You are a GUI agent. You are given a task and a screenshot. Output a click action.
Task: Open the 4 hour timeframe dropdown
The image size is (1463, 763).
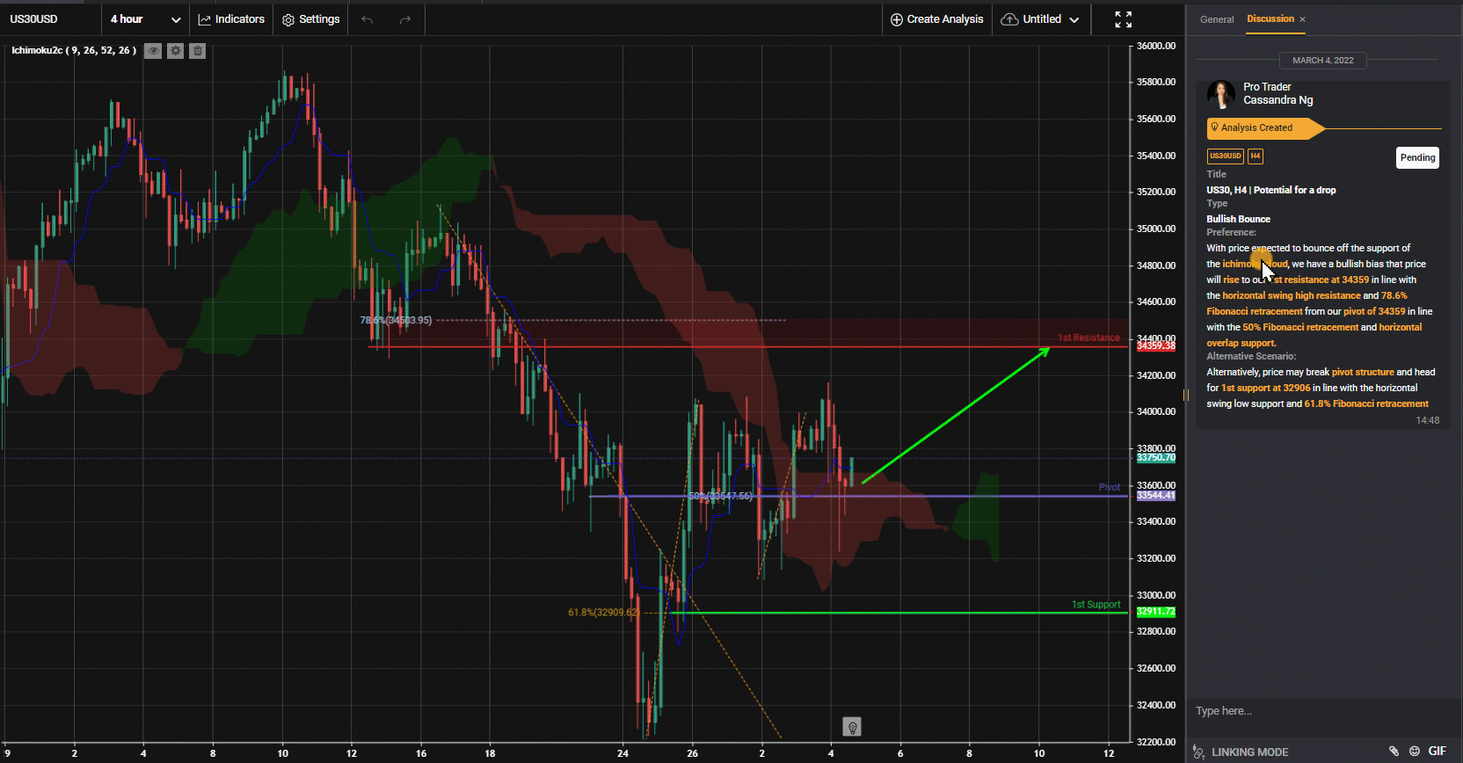click(145, 19)
